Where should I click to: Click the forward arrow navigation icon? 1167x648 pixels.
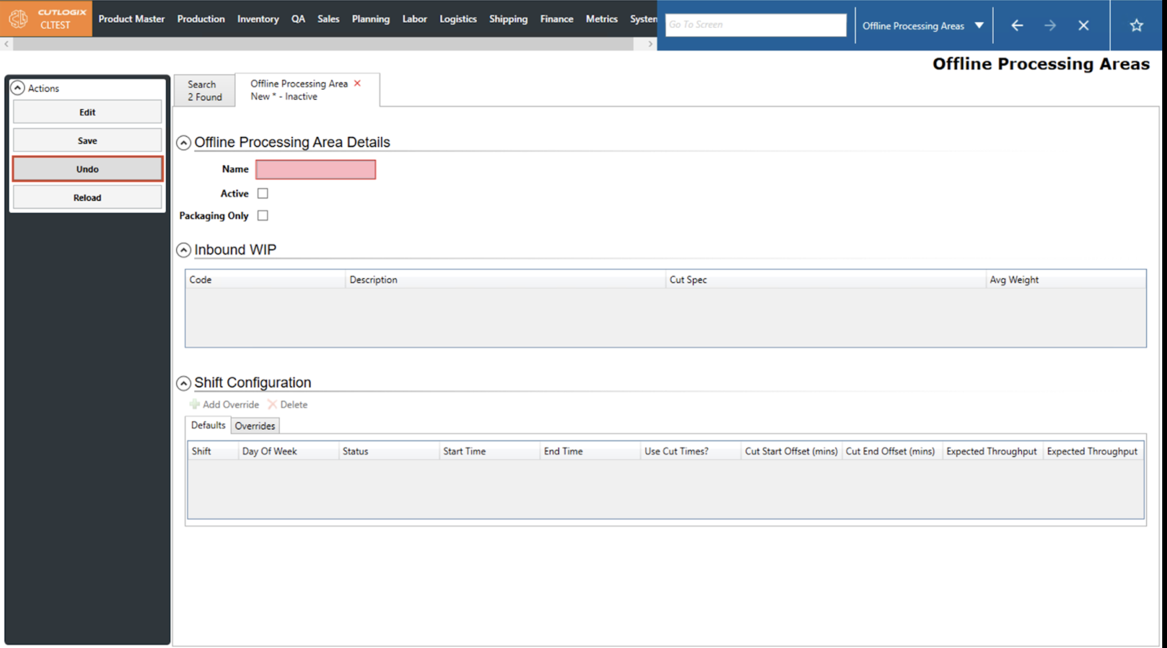coord(1050,26)
